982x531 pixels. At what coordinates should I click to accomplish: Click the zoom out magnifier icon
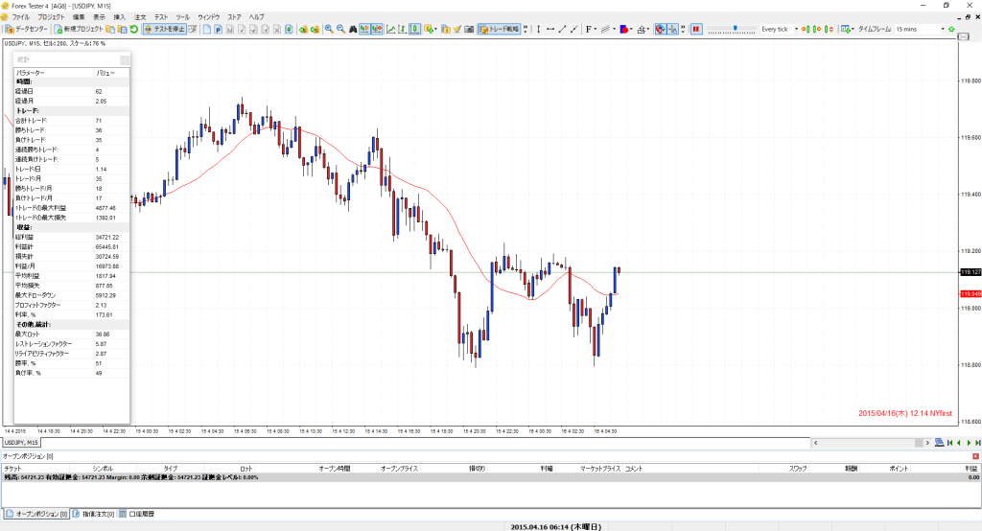pos(339,30)
